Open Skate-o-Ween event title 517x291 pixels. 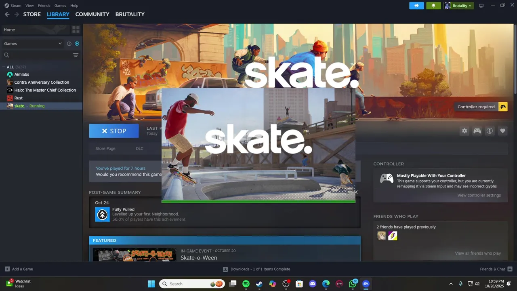click(199, 258)
